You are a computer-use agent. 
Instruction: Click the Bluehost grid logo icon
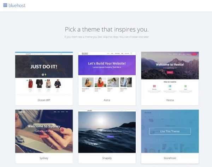(x=5, y=5)
